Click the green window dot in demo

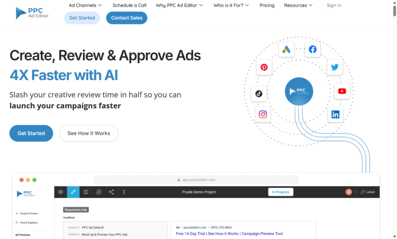[34, 180]
